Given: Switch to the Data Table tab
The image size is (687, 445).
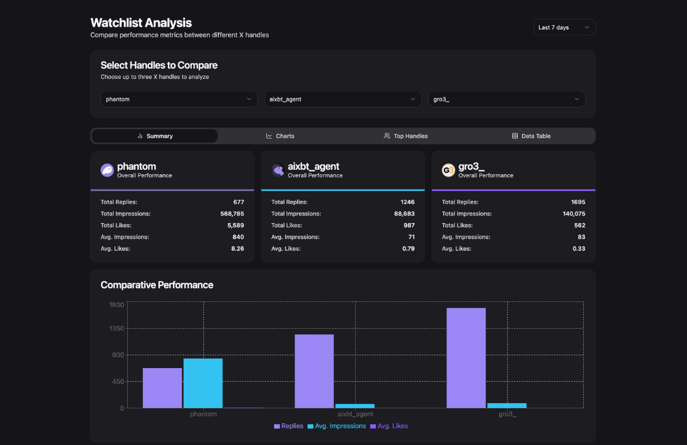Looking at the screenshot, I should tap(533, 135).
